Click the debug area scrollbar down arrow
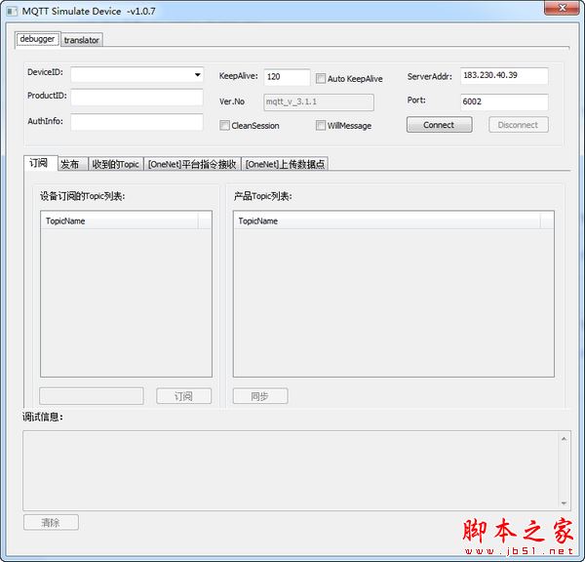 (x=564, y=503)
